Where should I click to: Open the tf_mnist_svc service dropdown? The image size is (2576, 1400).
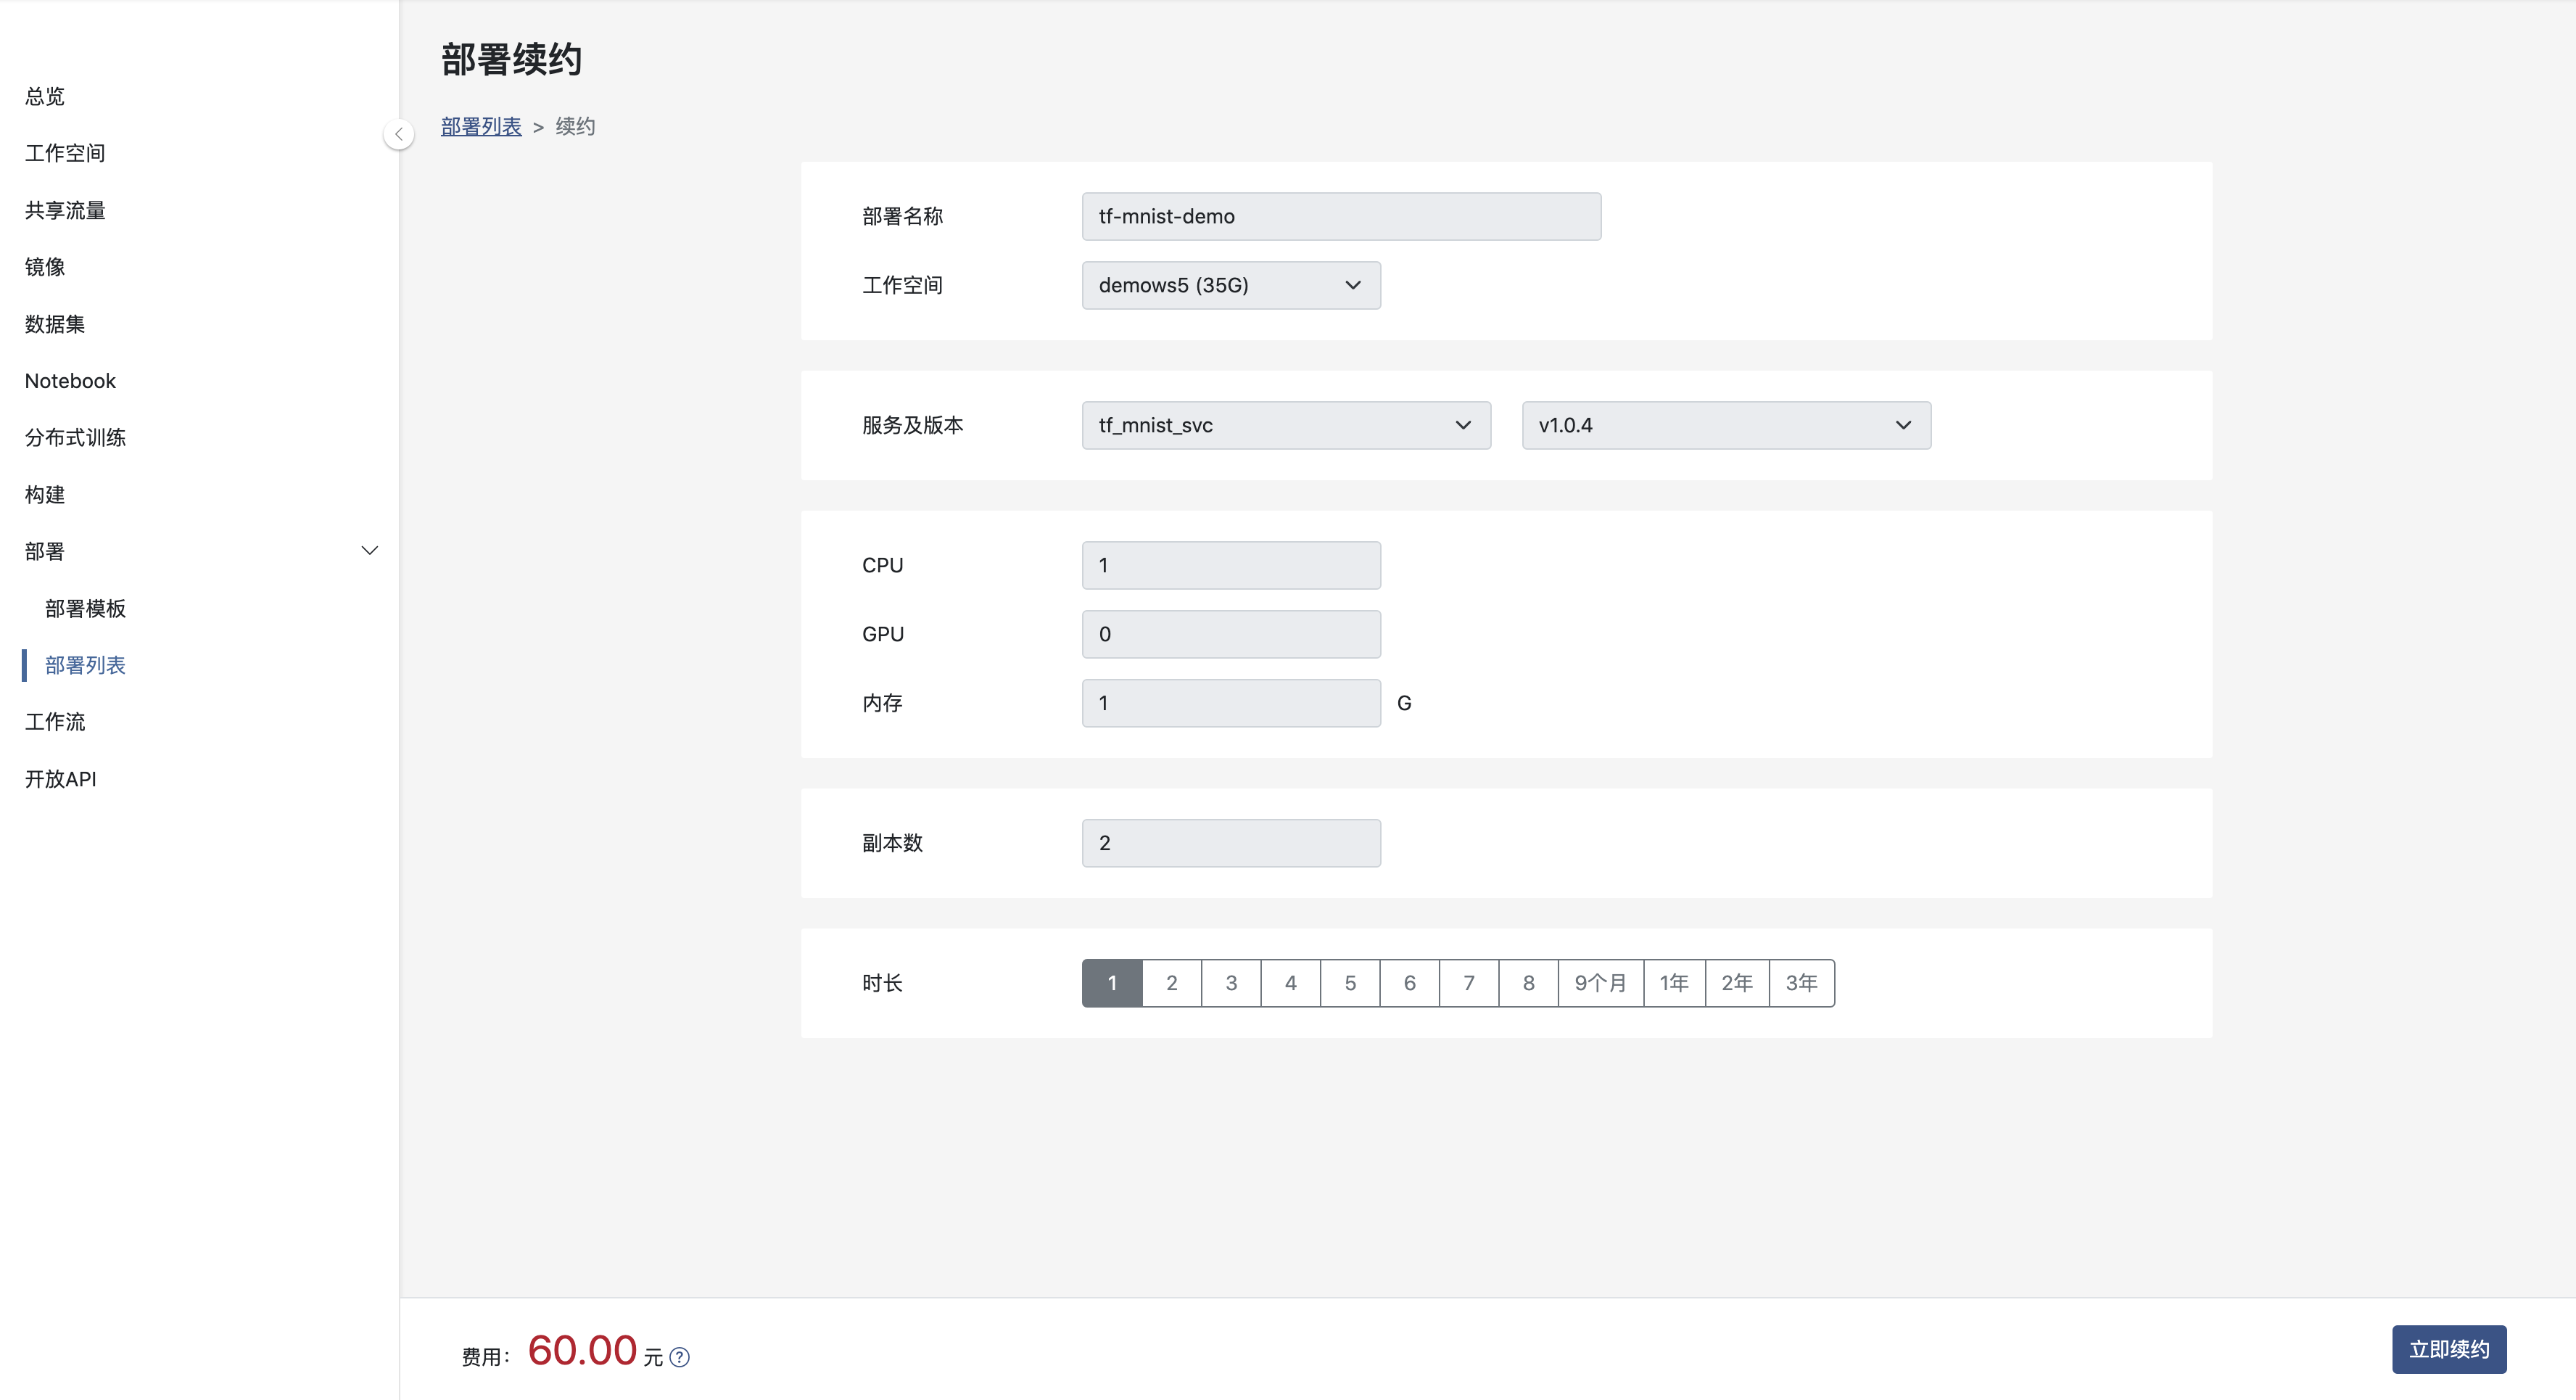tap(1285, 425)
